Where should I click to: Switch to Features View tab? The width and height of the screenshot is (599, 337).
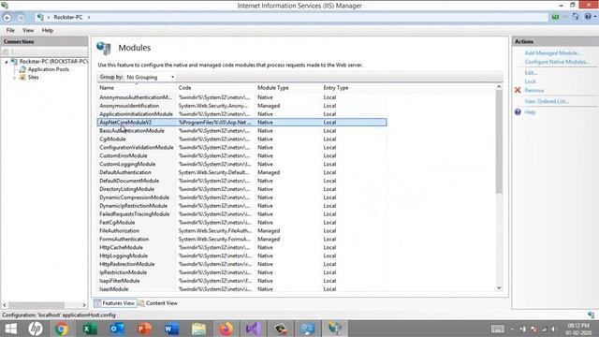pyautogui.click(x=114, y=303)
